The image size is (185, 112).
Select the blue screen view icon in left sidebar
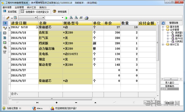click(5, 23)
